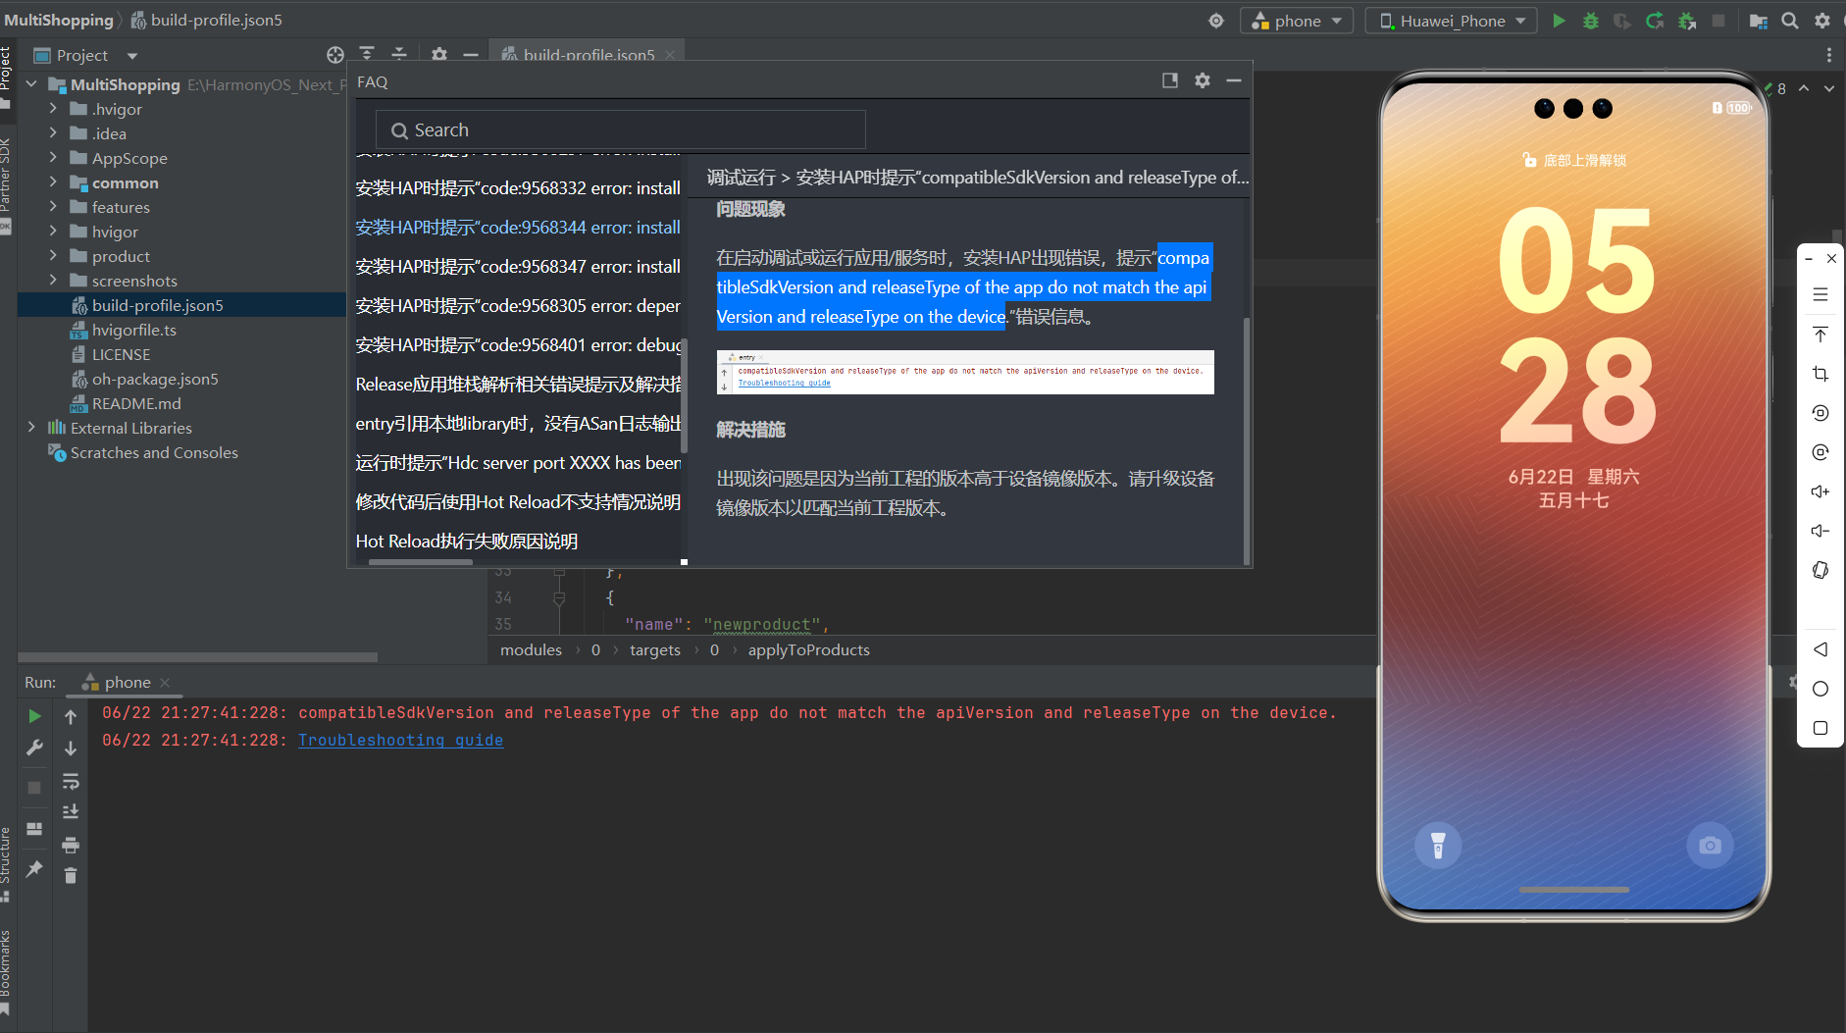Image resolution: width=1846 pixels, height=1033 pixels.
Task: Click FAQ article vertical scrollbar
Action: 1247,441
